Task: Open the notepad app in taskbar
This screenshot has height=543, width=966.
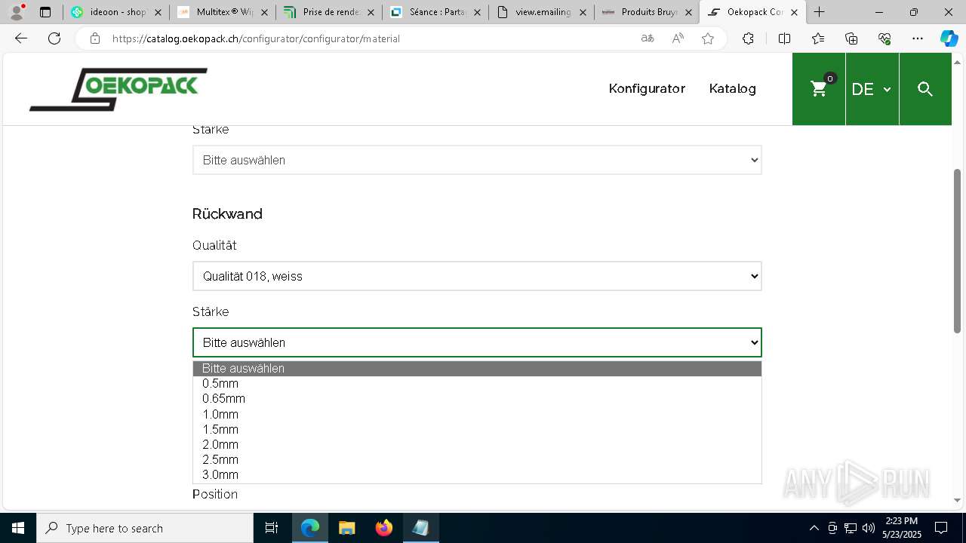Action: point(420,528)
